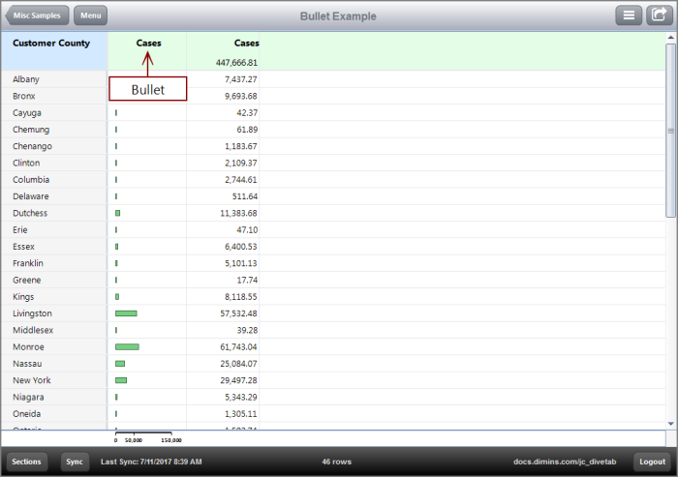Open the Sections button
Image resolution: width=678 pixels, height=477 pixels.
click(x=26, y=462)
